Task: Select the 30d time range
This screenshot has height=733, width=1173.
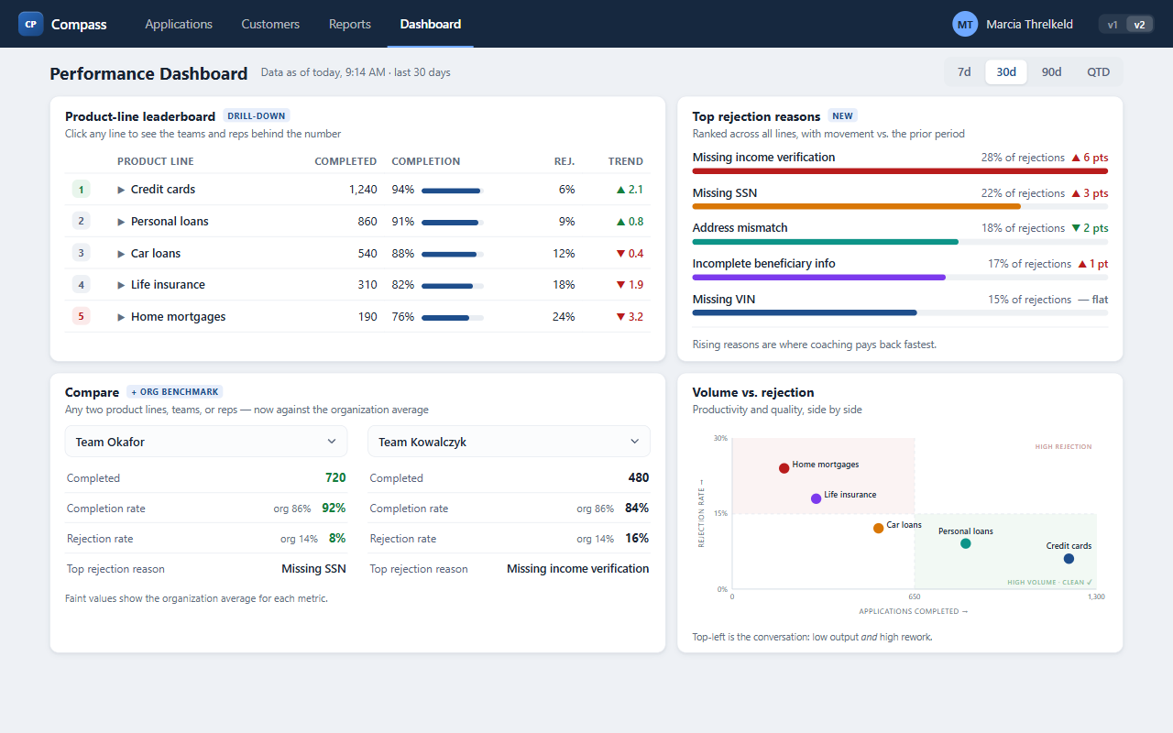Action: 1006,72
